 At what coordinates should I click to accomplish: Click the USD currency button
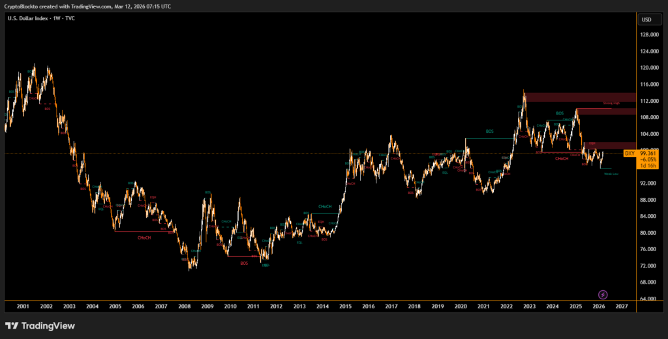(647, 20)
